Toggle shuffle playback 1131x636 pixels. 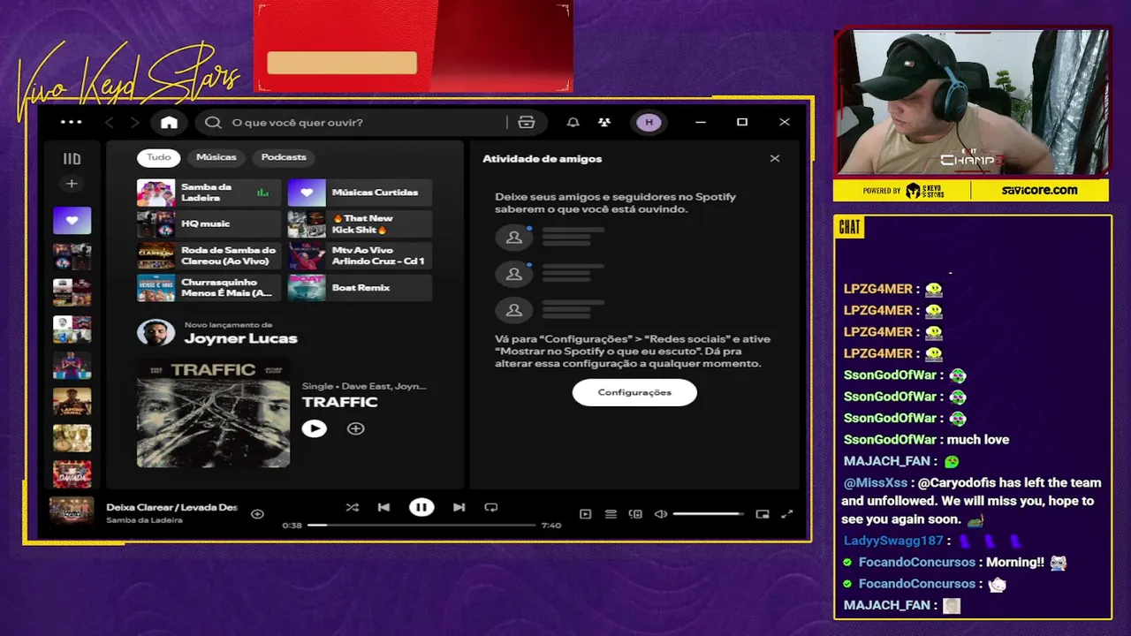(352, 507)
